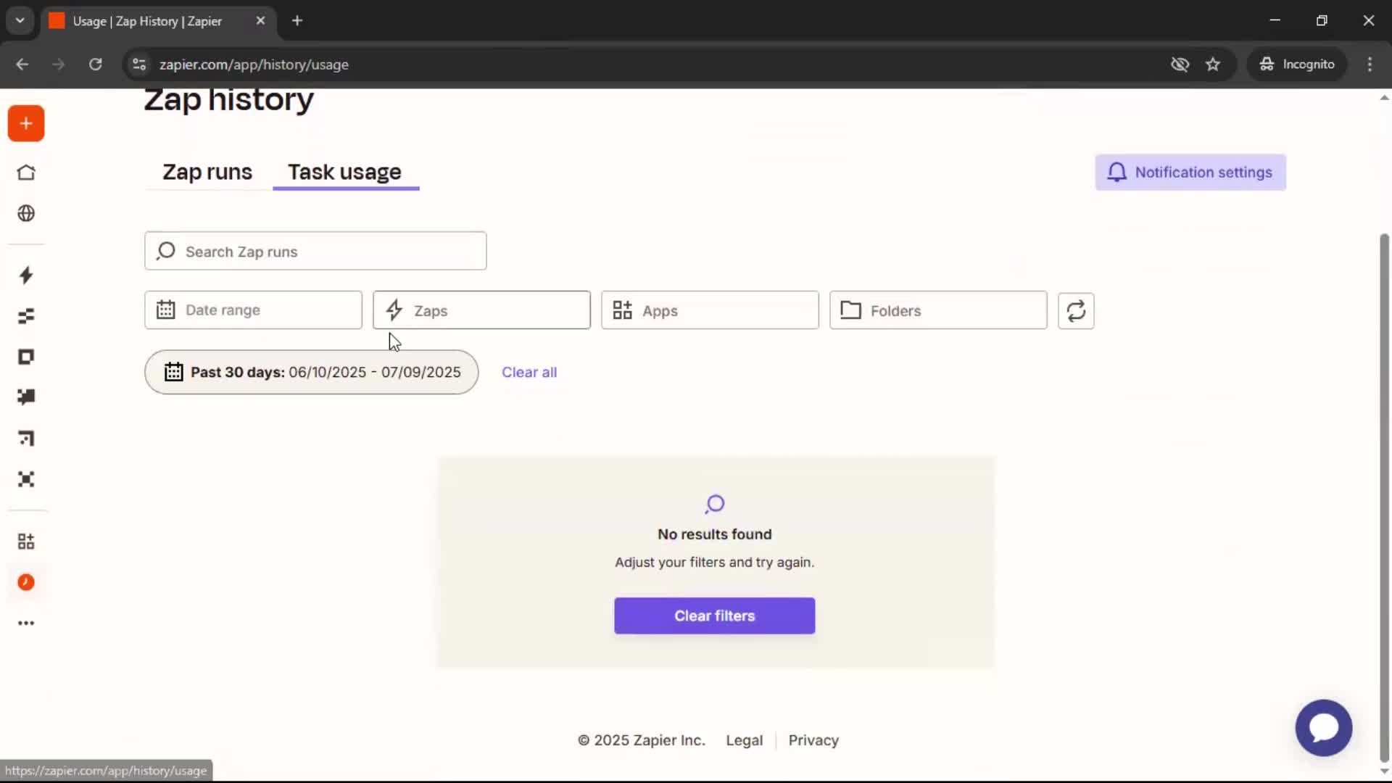This screenshot has width=1392, height=783.
Task: Open the chat support bubble
Action: pos(1324,727)
